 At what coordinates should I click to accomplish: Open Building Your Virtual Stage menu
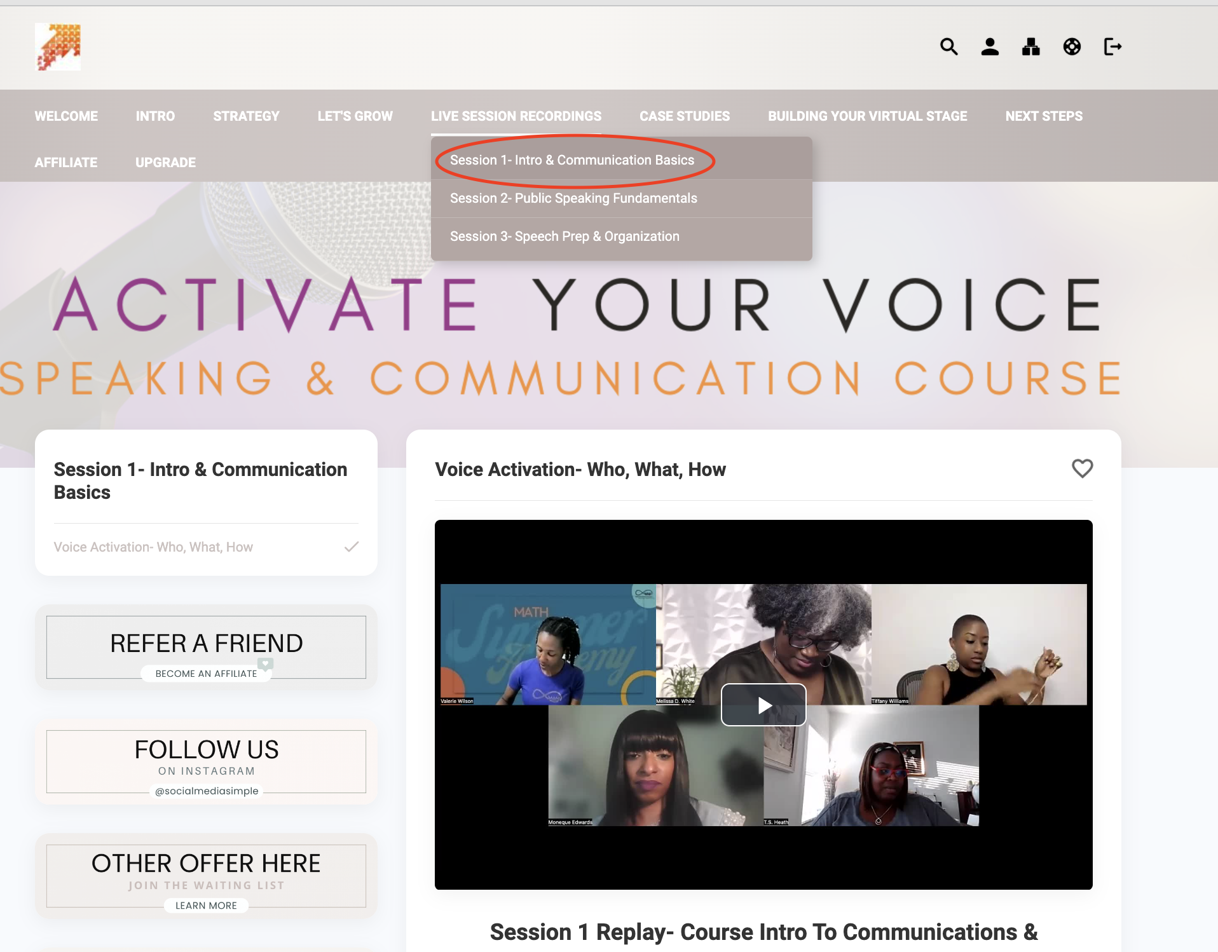pyautogui.click(x=867, y=116)
